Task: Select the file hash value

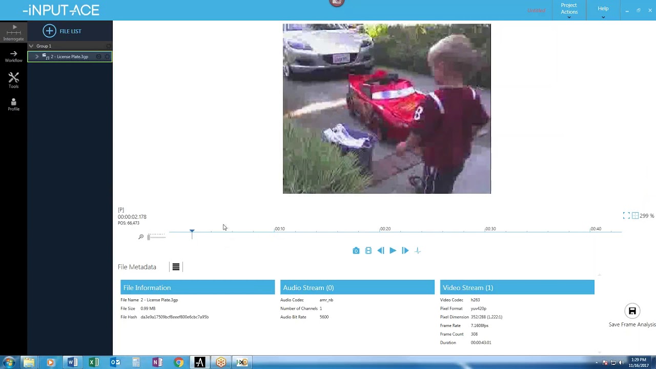Action: point(174,317)
